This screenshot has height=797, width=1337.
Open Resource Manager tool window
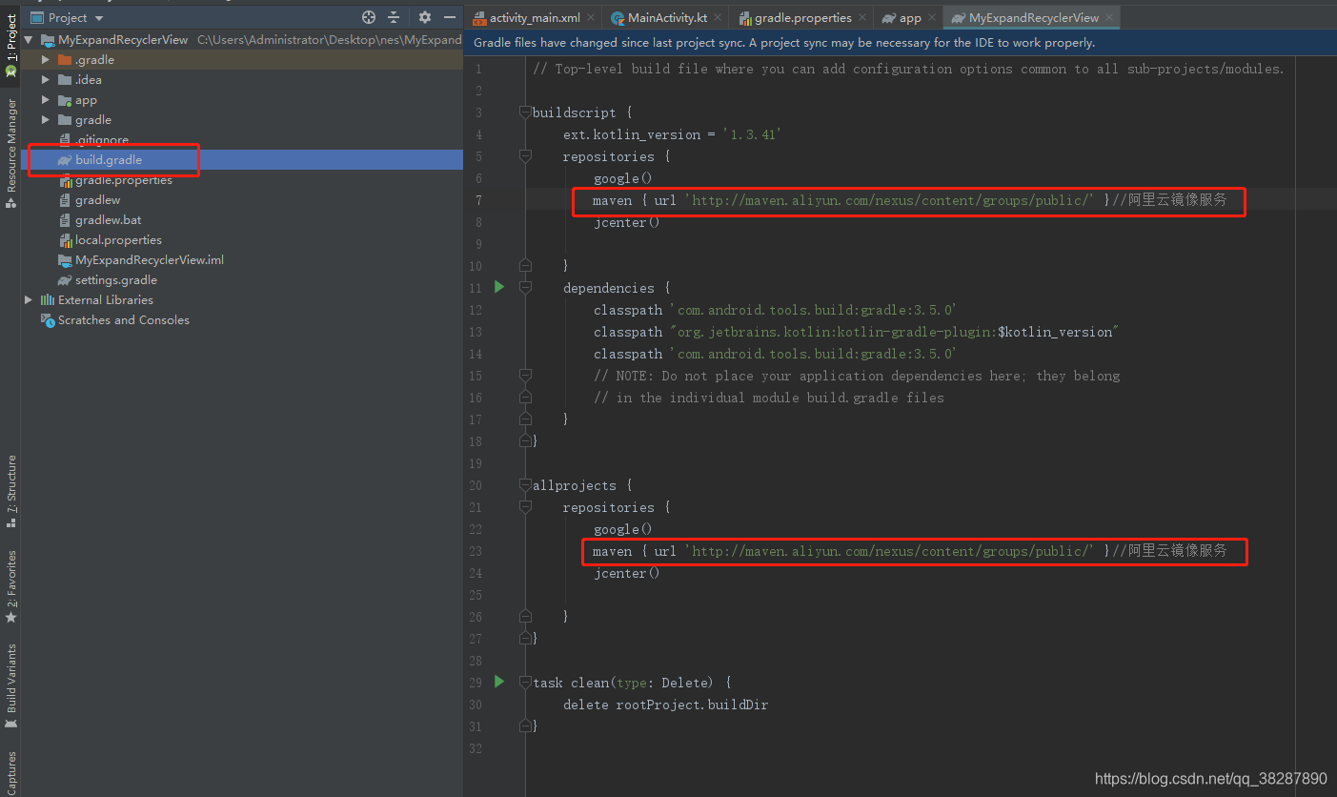pos(10,153)
